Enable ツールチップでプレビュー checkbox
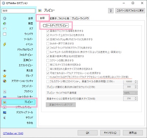The height and width of the screenshot is (138, 147). [x=44, y=26]
